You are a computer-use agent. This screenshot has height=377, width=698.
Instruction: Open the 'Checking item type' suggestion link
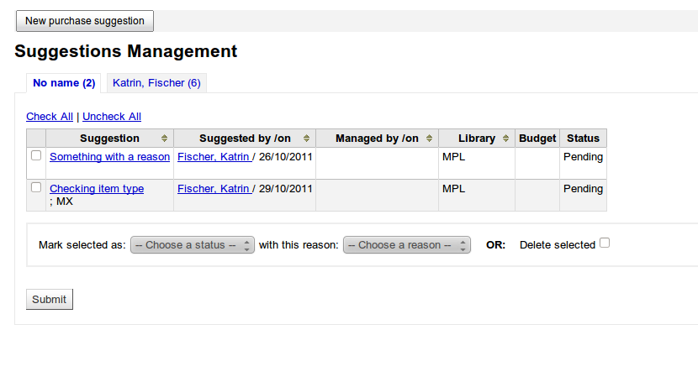[x=97, y=189]
